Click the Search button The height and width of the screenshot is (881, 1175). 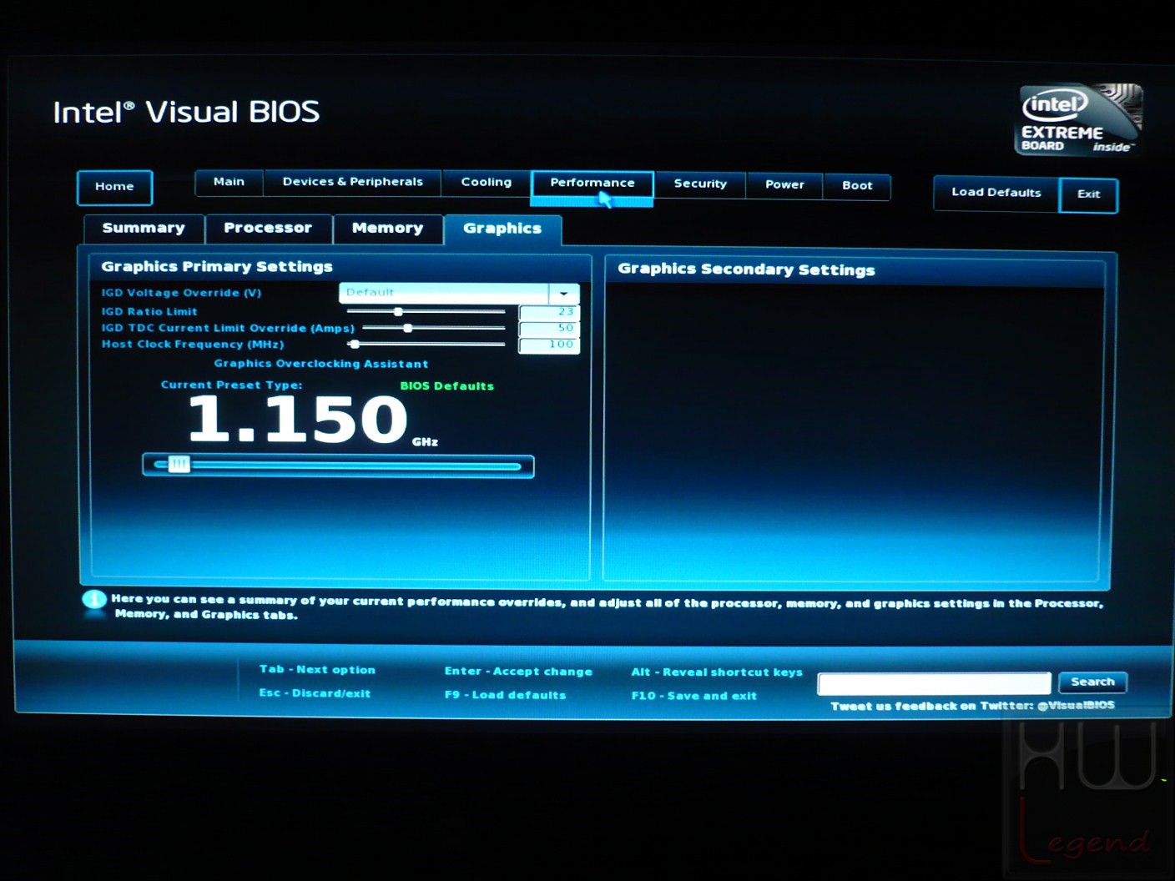[1092, 682]
